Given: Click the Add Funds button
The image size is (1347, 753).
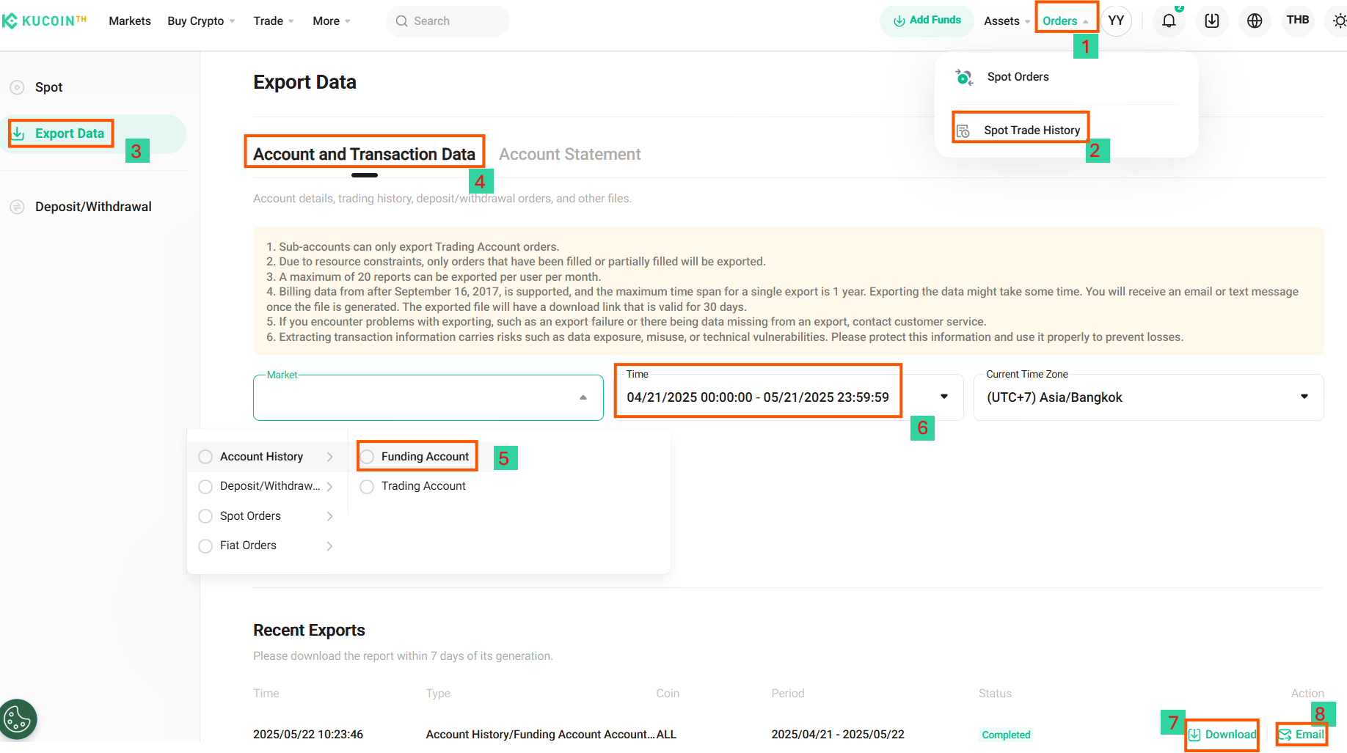Looking at the screenshot, I should coord(927,21).
